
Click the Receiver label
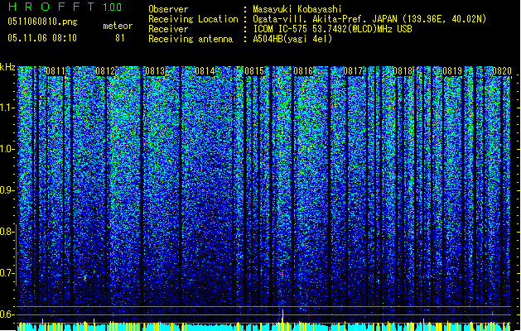[x=168, y=29]
